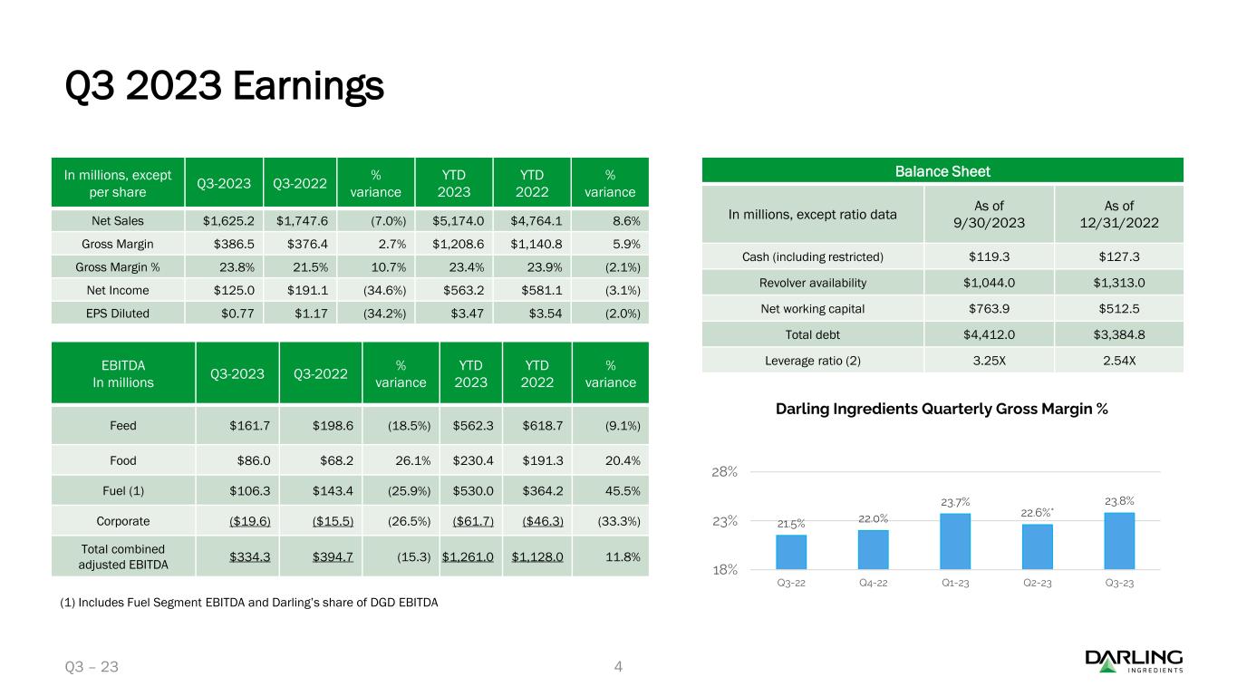Viewport: 1237px width, 696px height.
Task: Click Total debt value $3,384.8
Action: (x=1119, y=333)
